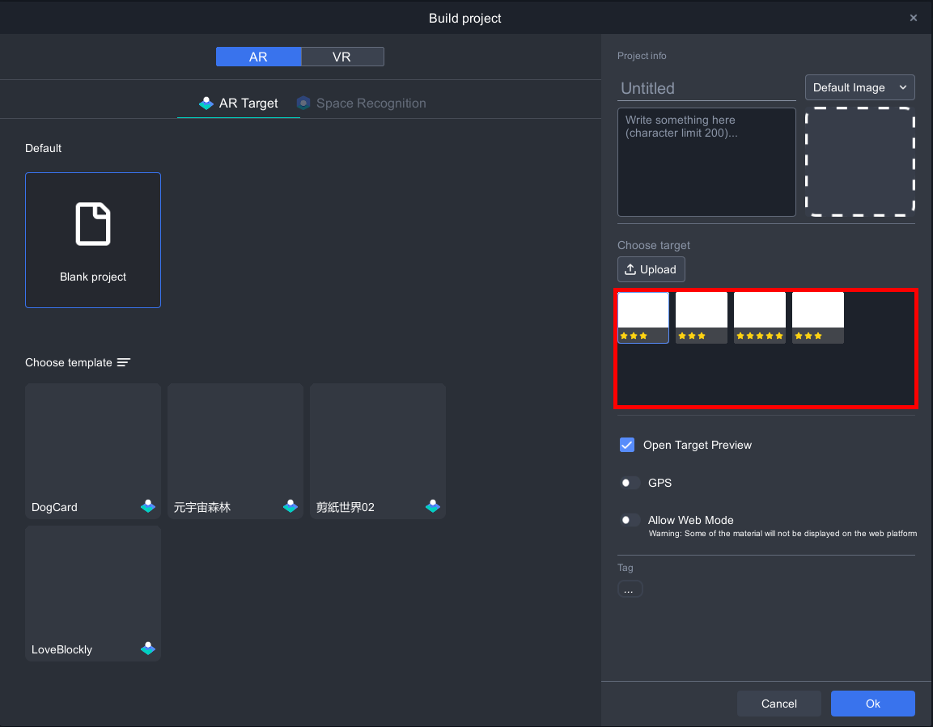Click the Untitled project name field

click(706, 88)
